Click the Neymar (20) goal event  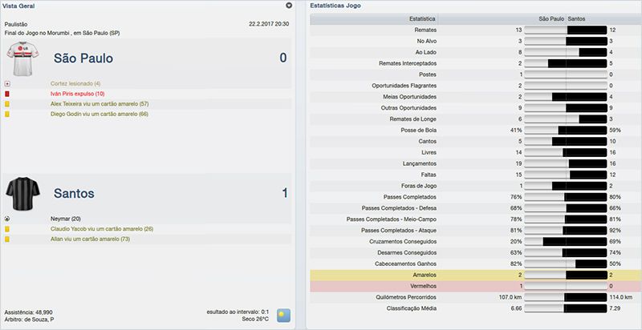67,218
